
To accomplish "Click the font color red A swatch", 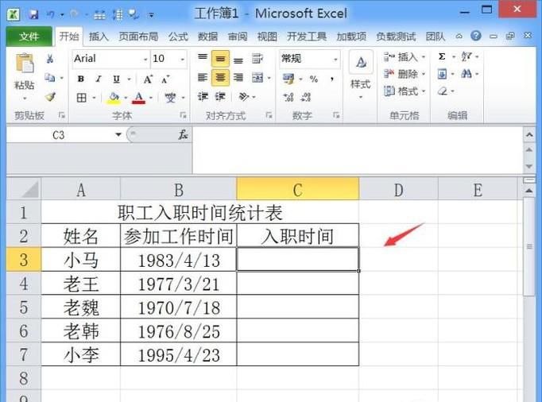I will click(139, 98).
